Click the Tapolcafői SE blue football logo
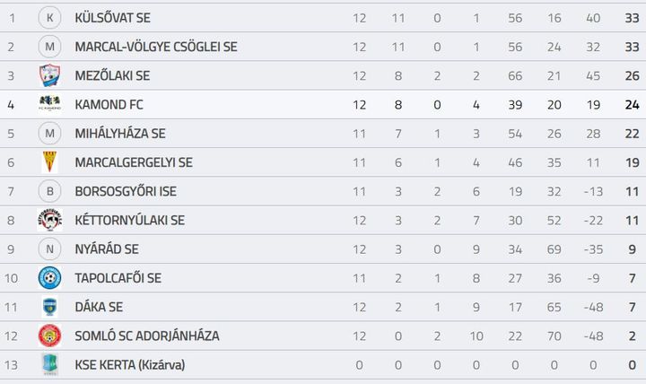This screenshot has width=646, height=384. click(x=49, y=278)
